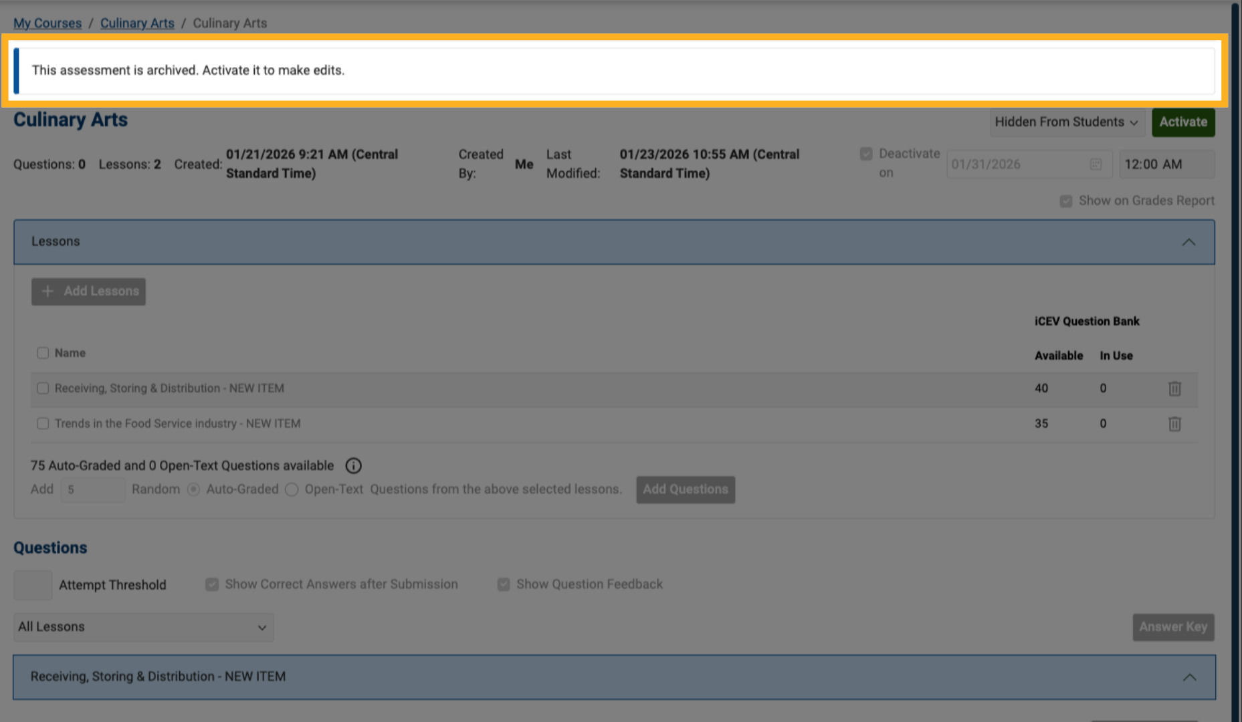Screen dimensions: 1242x722
Task: Open the Answer Key
Action: pos(1173,627)
